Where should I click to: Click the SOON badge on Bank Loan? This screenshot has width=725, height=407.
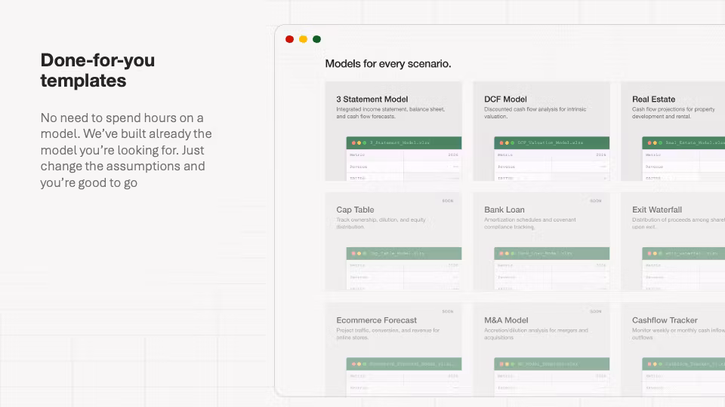point(596,200)
